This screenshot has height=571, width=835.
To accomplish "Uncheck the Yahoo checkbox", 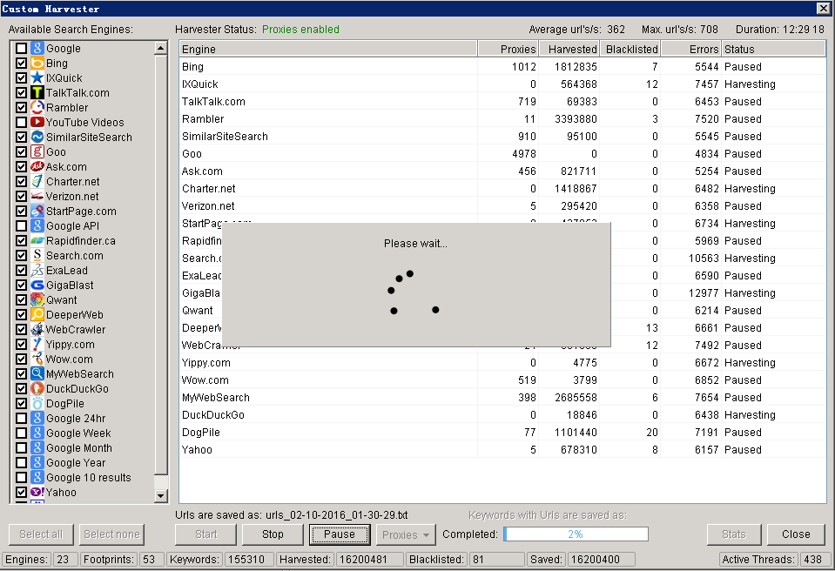I will tap(21, 493).
